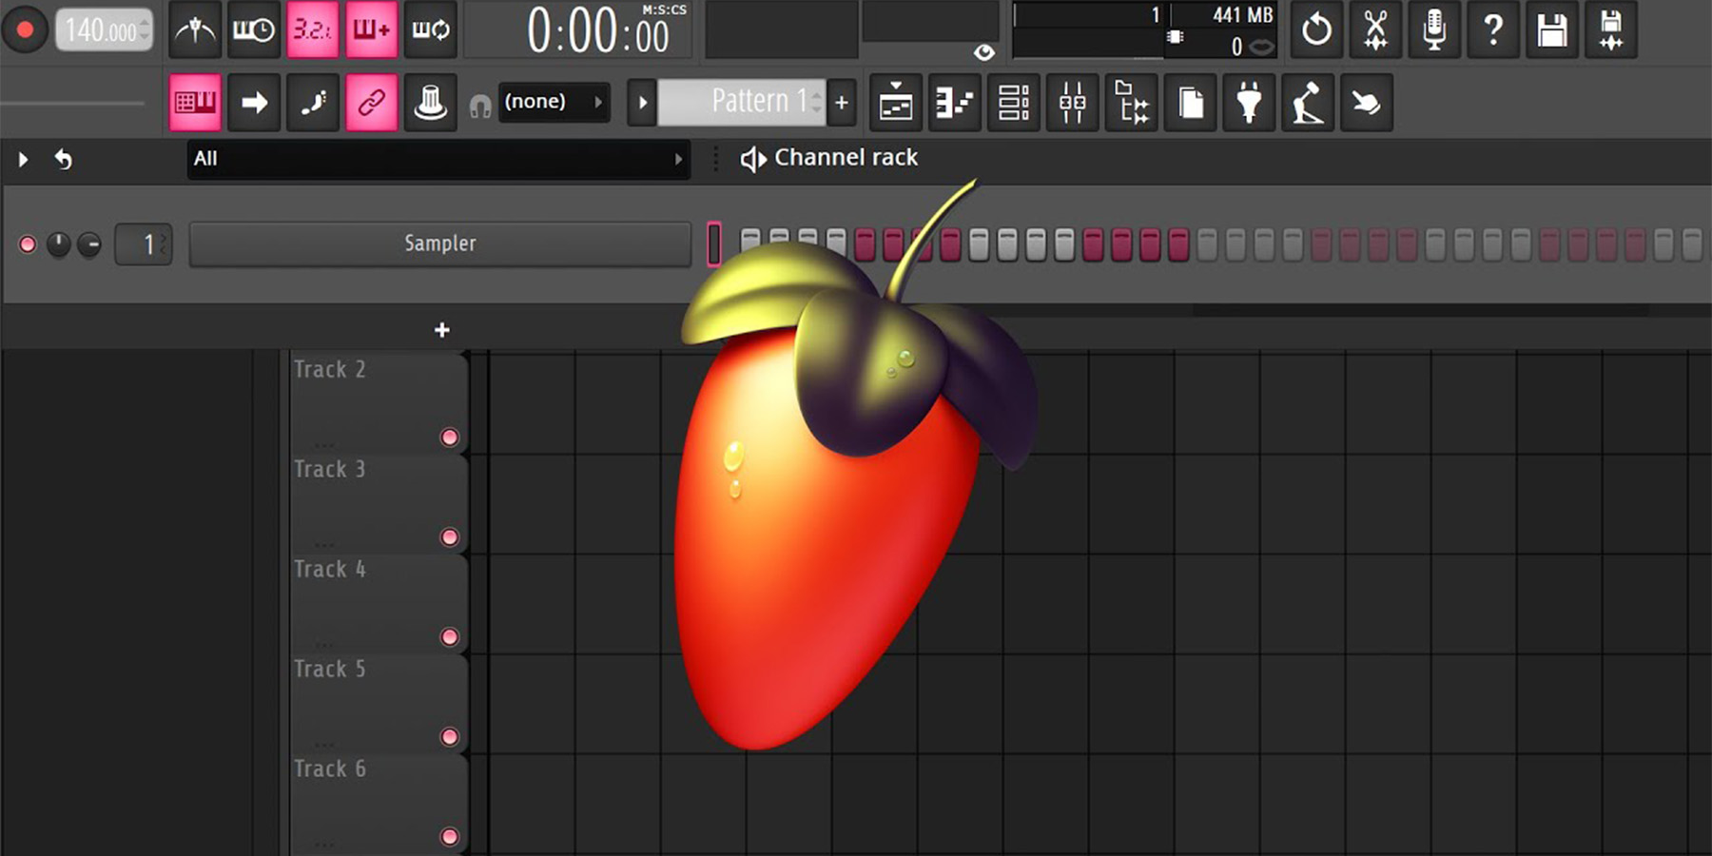Toggle the multilink to controllers chain icon

click(x=371, y=102)
